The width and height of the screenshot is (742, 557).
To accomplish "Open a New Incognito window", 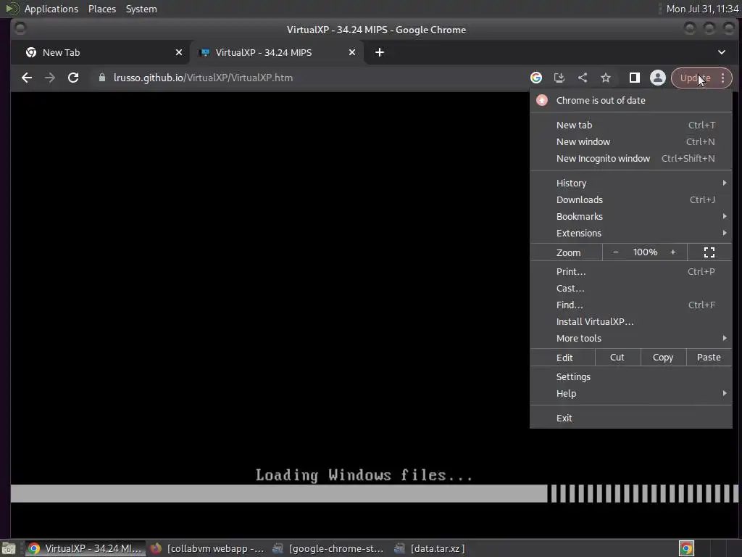I will pos(631,158).
